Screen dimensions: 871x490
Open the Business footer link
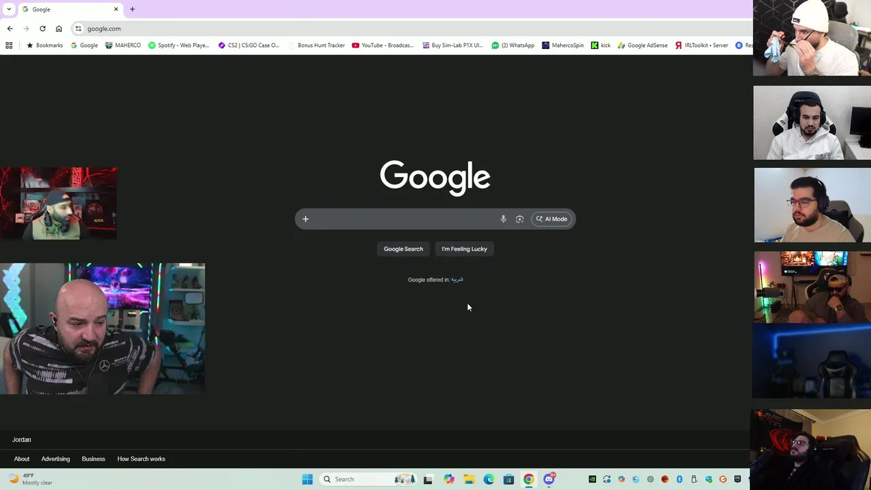click(93, 459)
